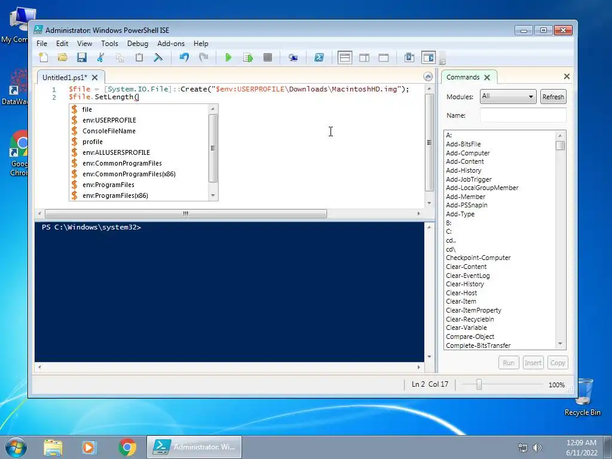The image size is (612, 459).
Task: Select Add-BitsFile in the commands list
Action: point(463,144)
